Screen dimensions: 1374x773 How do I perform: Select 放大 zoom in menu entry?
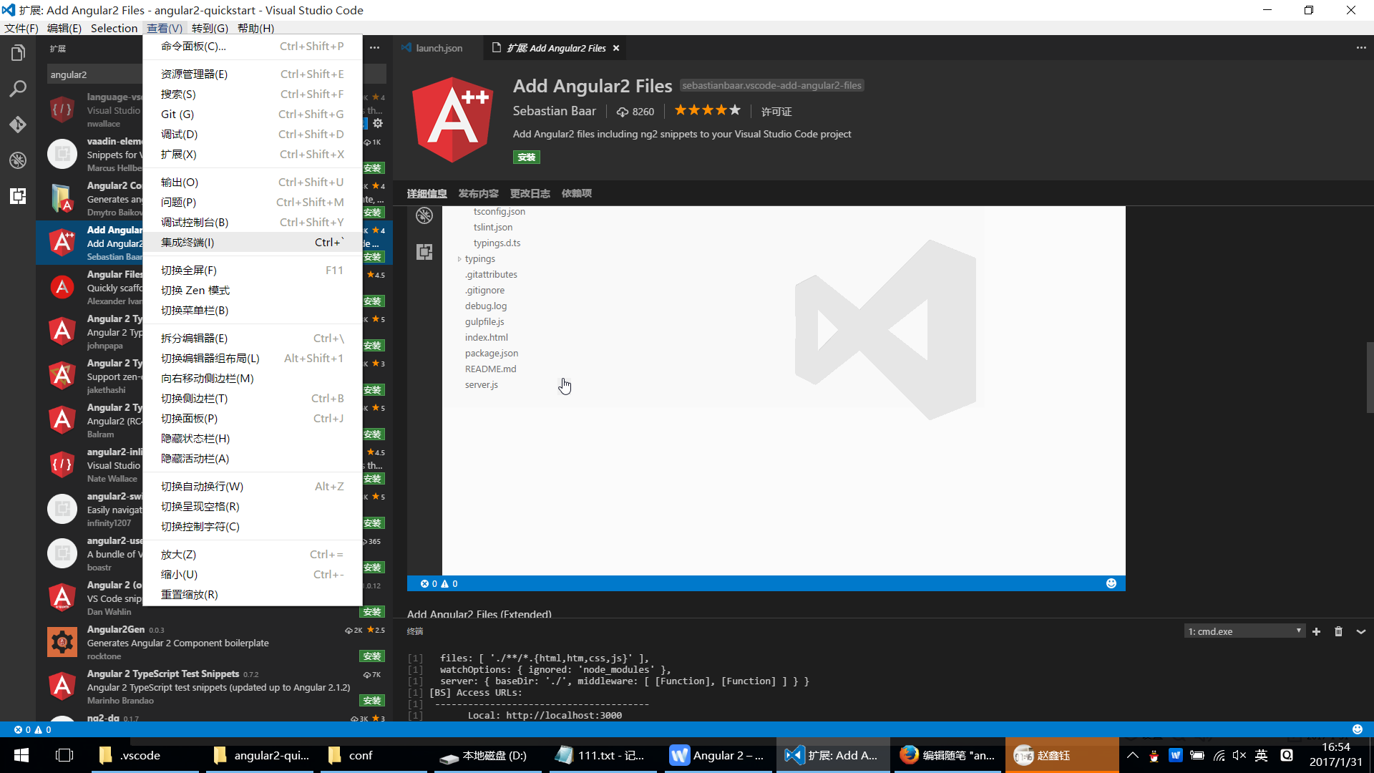[x=252, y=554]
